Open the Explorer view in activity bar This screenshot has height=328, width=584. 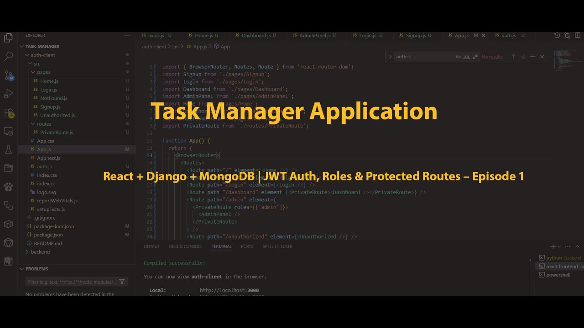point(8,38)
